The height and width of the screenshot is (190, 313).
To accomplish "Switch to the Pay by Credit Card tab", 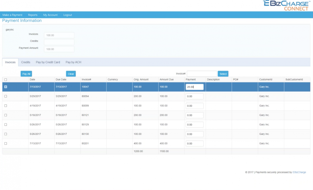I will 48,62.
